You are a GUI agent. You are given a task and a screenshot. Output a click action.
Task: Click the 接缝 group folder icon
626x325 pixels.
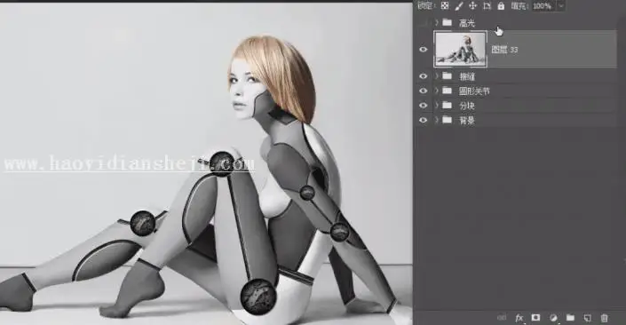coord(448,75)
